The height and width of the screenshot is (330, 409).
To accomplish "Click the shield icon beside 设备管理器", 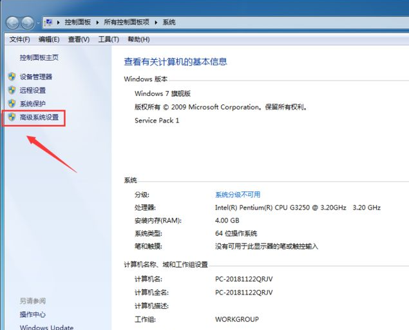I will coord(12,77).
